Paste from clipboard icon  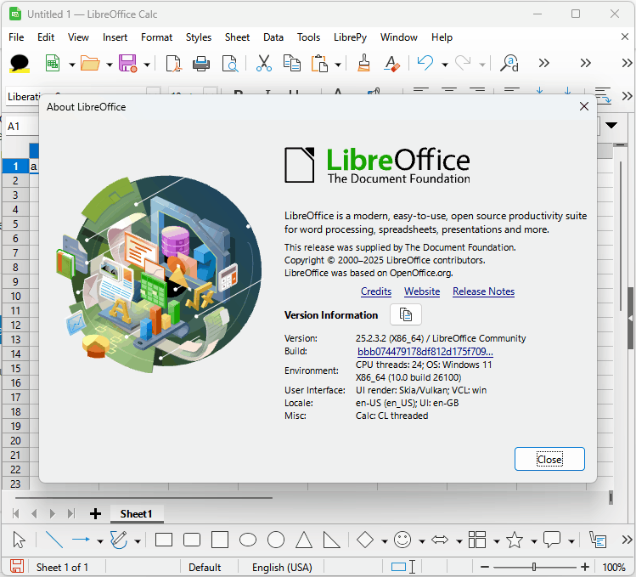coord(319,64)
